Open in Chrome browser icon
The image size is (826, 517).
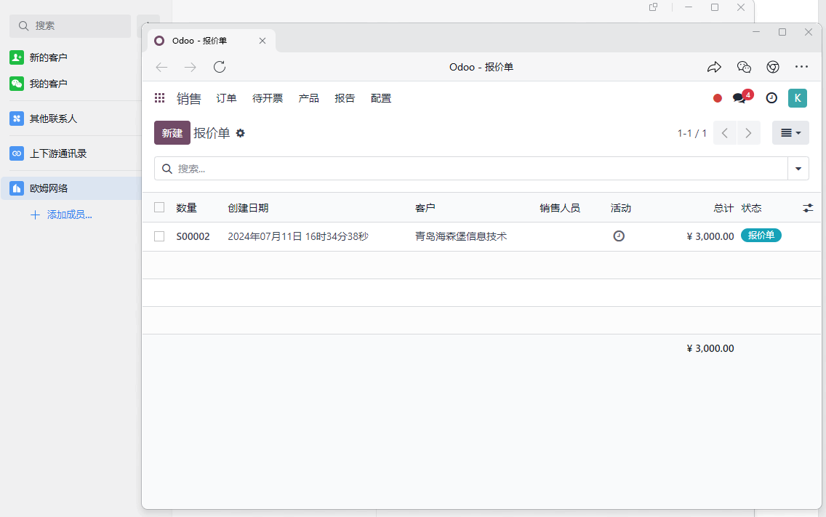[x=773, y=67]
